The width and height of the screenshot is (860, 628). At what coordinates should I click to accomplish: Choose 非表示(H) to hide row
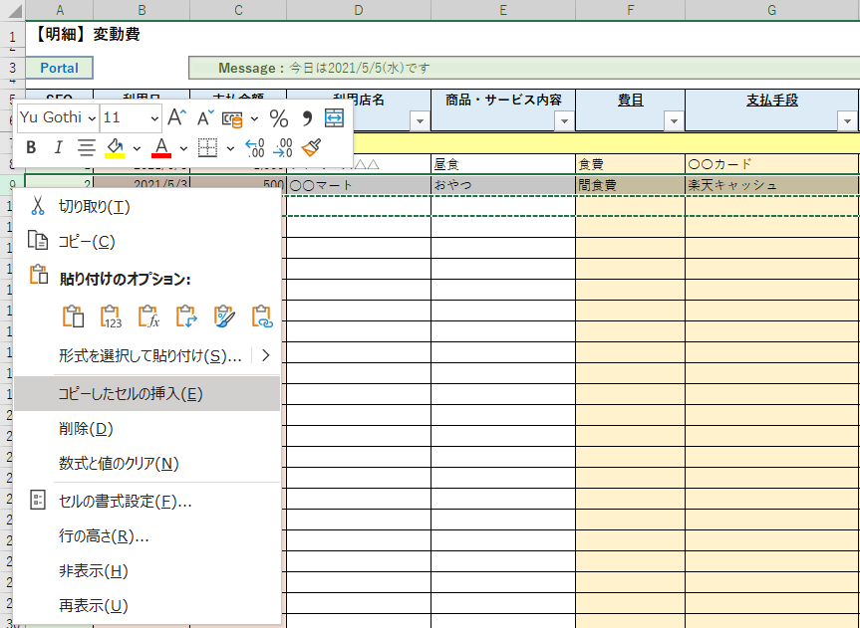147,571
